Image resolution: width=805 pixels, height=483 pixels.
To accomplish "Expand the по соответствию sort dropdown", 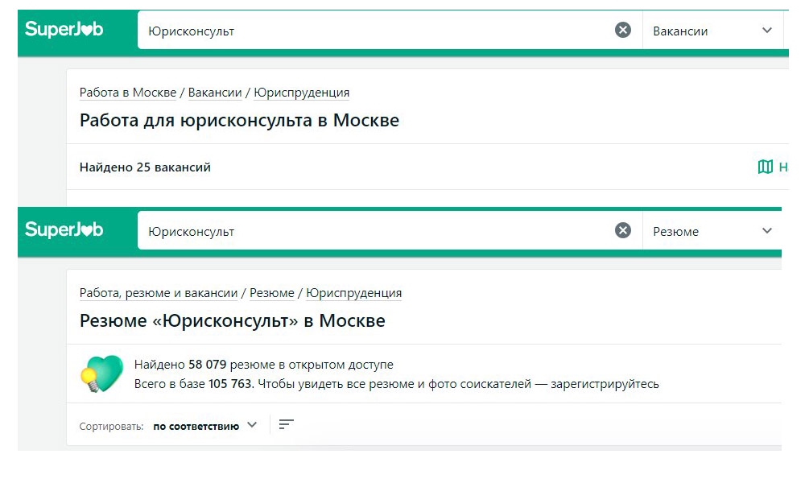I will tap(205, 426).
